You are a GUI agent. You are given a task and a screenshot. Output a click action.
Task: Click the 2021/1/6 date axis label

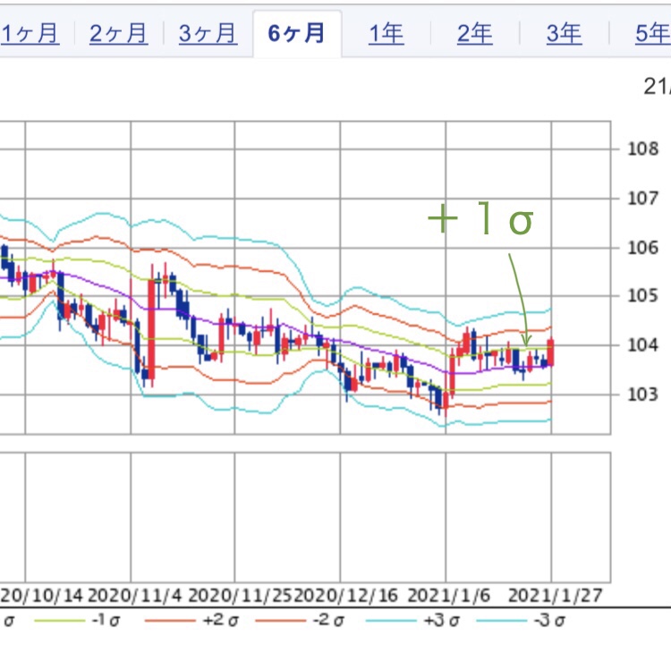click(x=448, y=596)
